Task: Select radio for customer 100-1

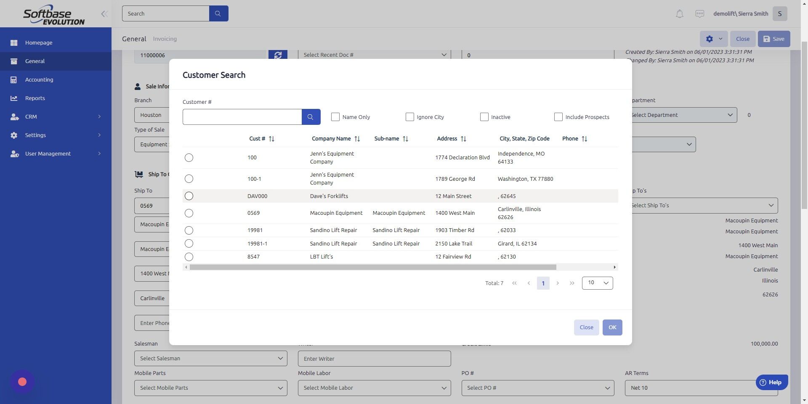Action: (x=189, y=179)
